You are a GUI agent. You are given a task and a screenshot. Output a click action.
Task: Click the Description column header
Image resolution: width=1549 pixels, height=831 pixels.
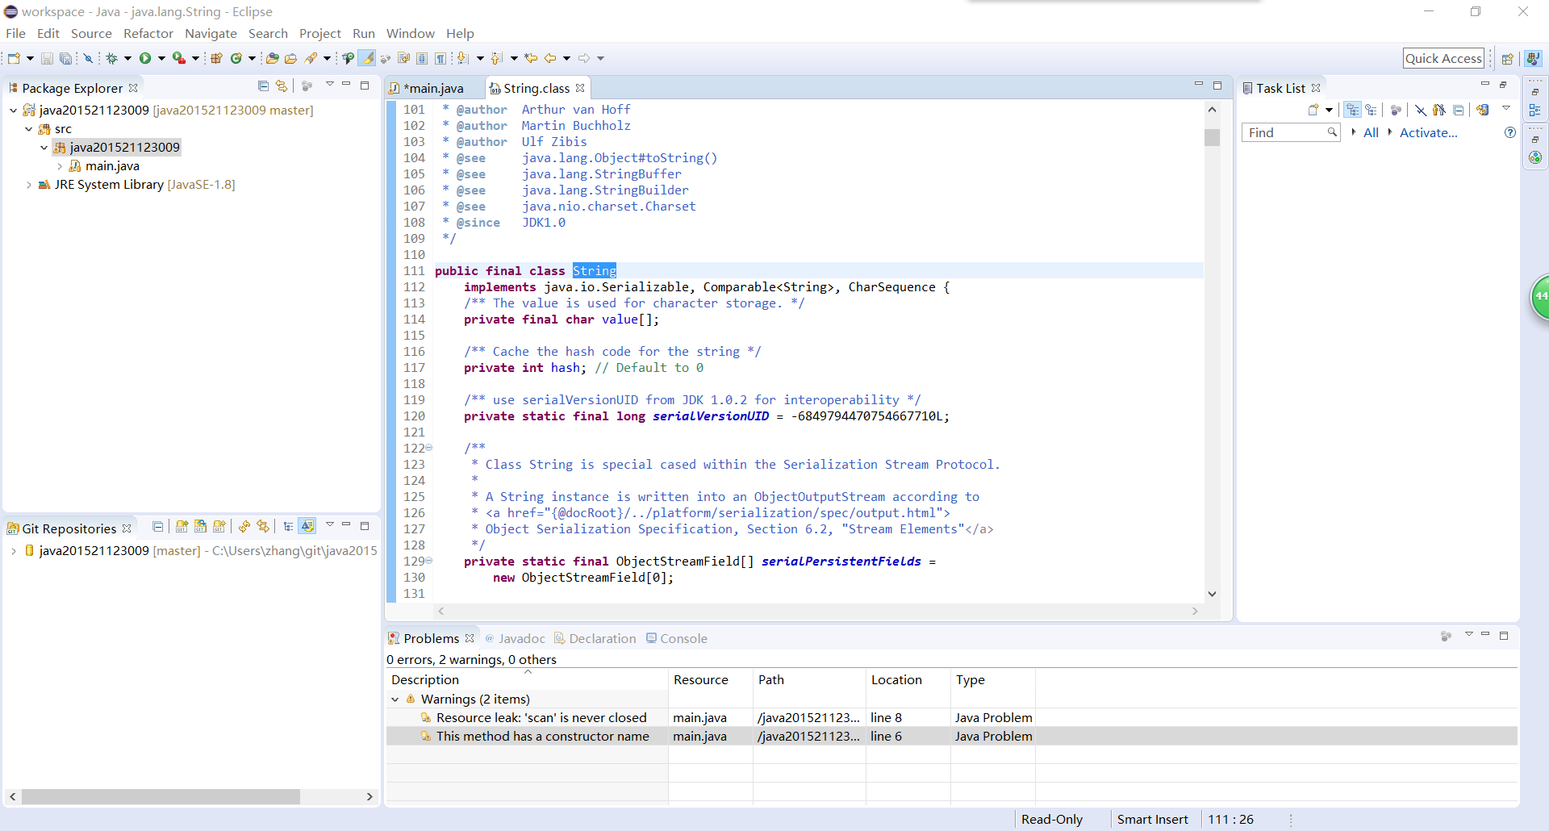(x=527, y=679)
